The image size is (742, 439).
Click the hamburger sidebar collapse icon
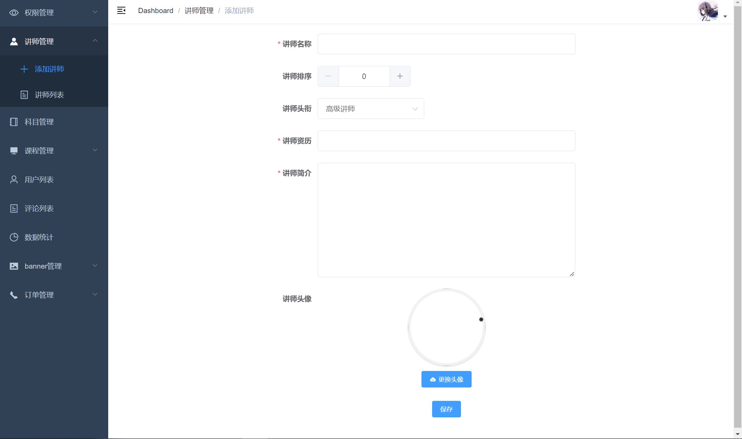point(121,11)
